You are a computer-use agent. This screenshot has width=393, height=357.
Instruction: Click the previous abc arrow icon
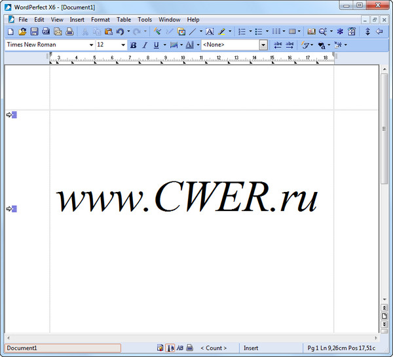tap(278, 45)
